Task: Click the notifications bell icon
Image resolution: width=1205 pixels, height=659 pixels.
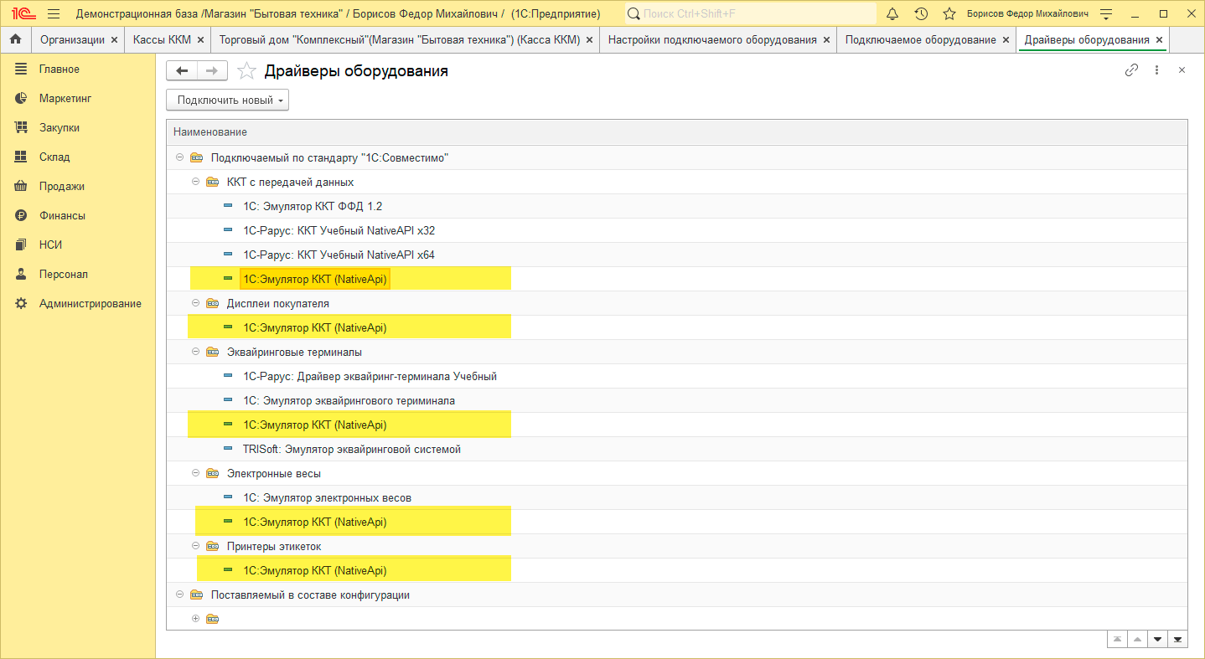Action: 892,14
